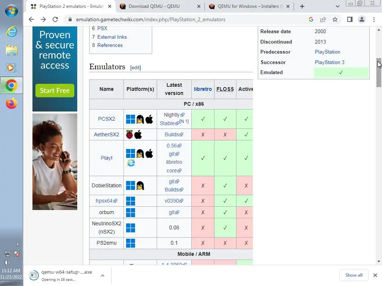This screenshot has width=382, height=286.
Task: Open the Chrome profile avatar
Action: pos(362,19)
